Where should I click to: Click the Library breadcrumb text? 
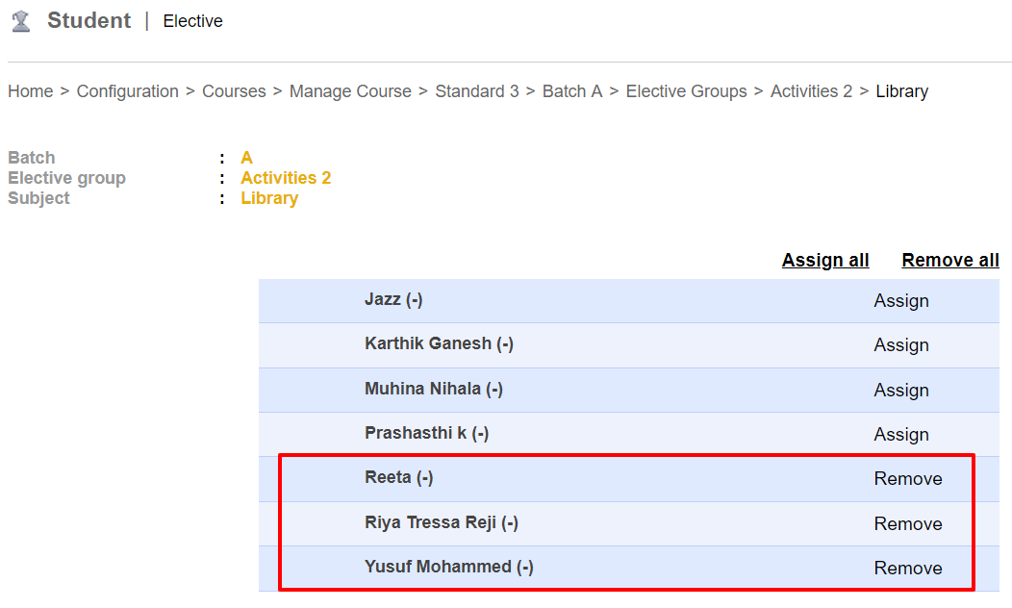pos(901,91)
